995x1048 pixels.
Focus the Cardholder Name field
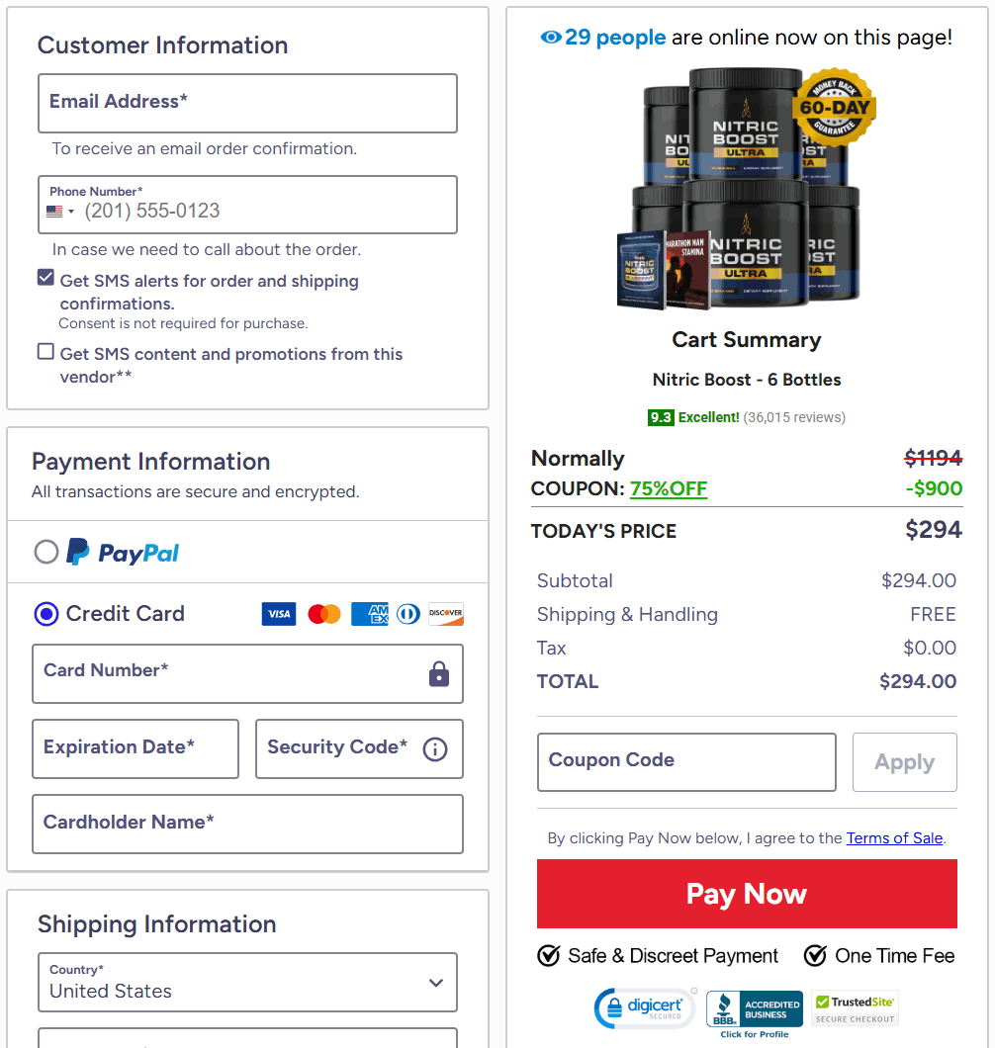coord(247,825)
